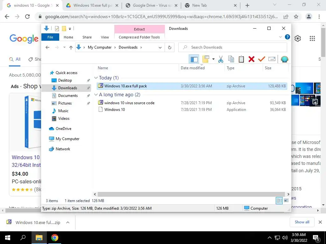
Task: Collapse the Today (1) group
Action: (96, 78)
